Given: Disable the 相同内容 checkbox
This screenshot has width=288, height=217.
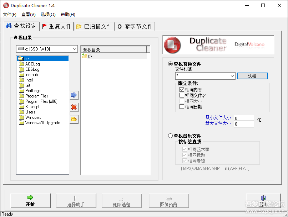Looking at the screenshot, I should [182, 90].
